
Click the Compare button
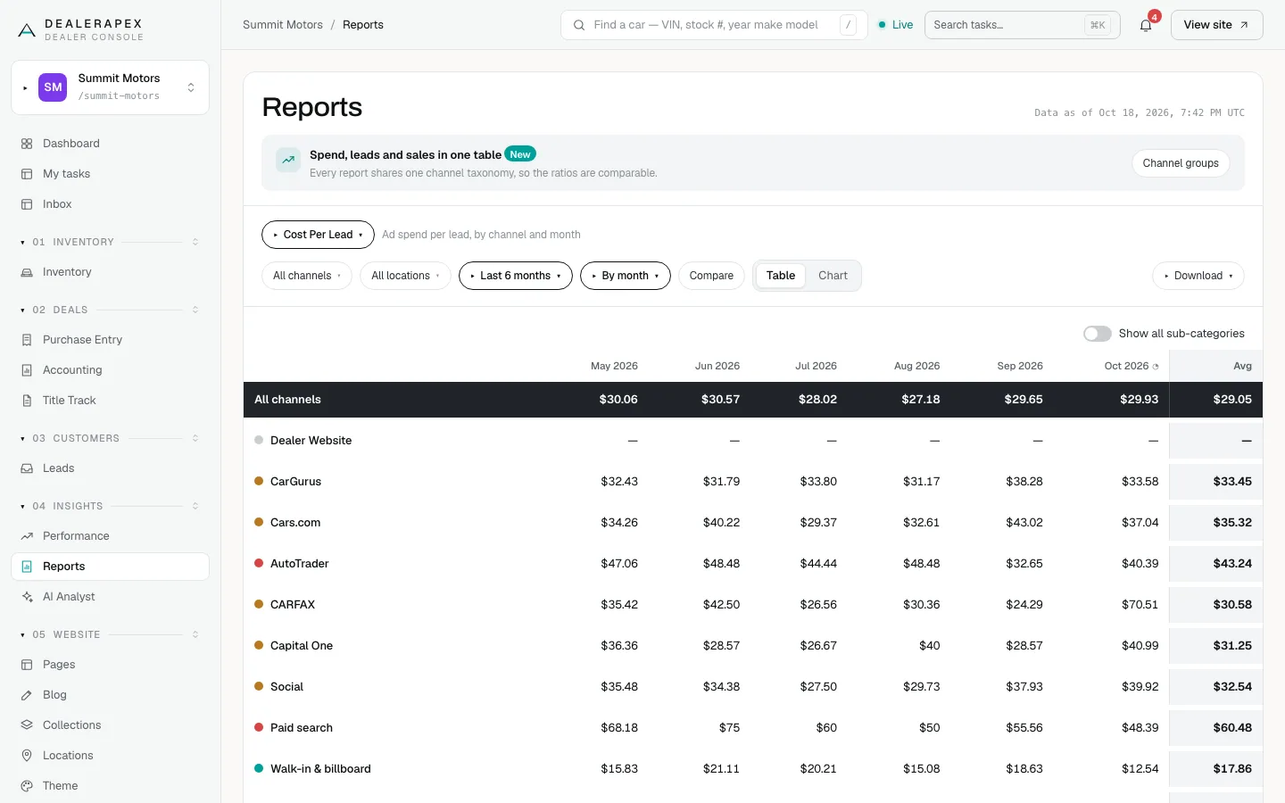(711, 276)
